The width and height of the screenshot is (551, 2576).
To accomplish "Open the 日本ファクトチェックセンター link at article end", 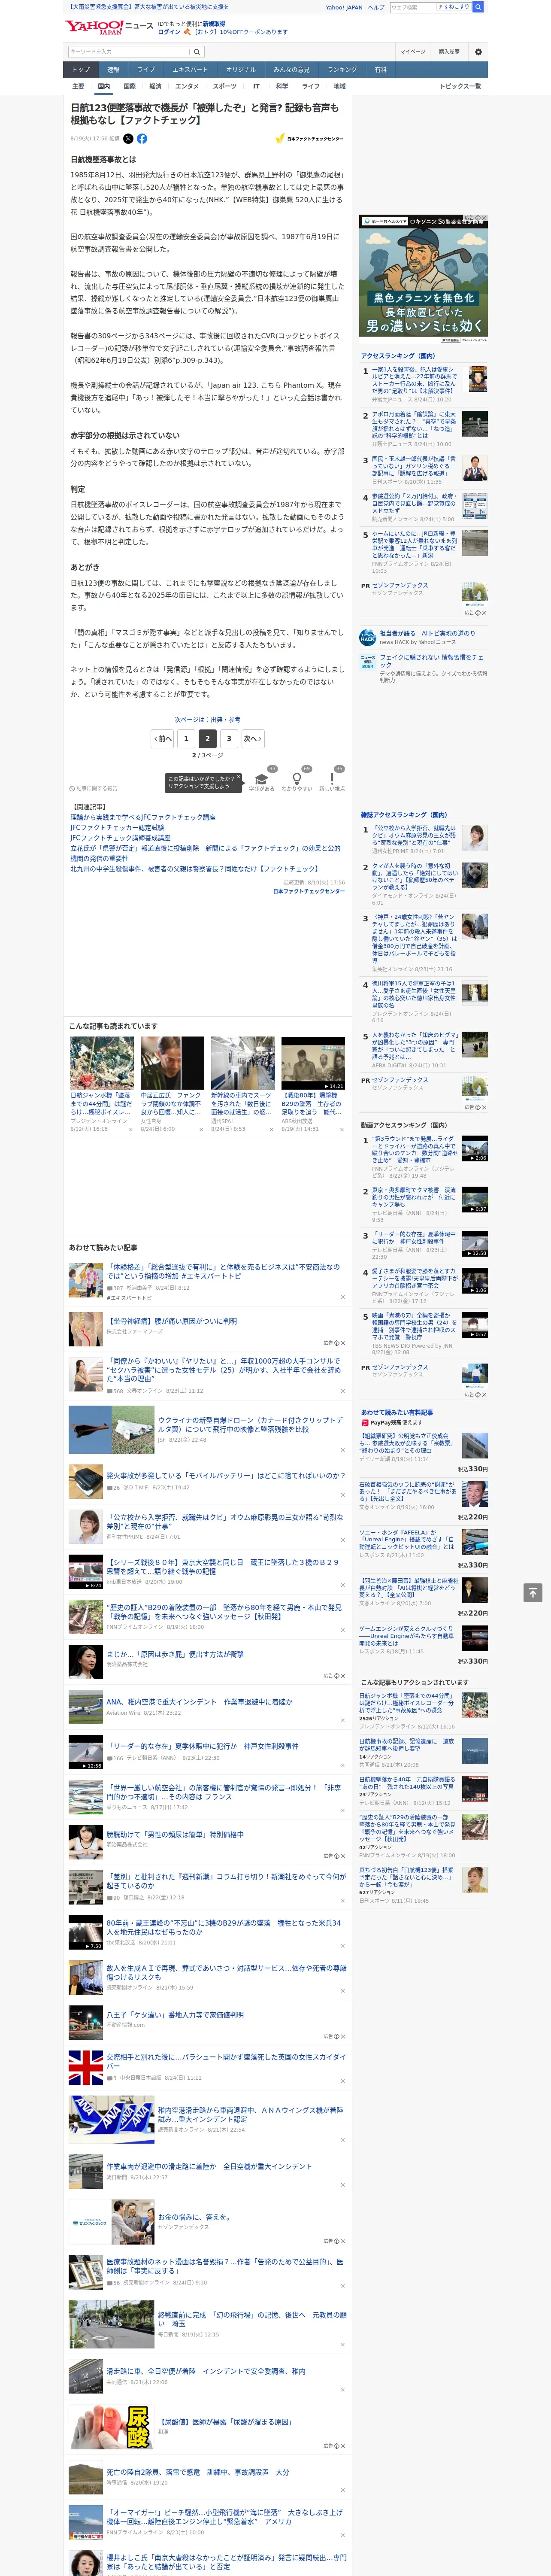I will tap(308, 891).
